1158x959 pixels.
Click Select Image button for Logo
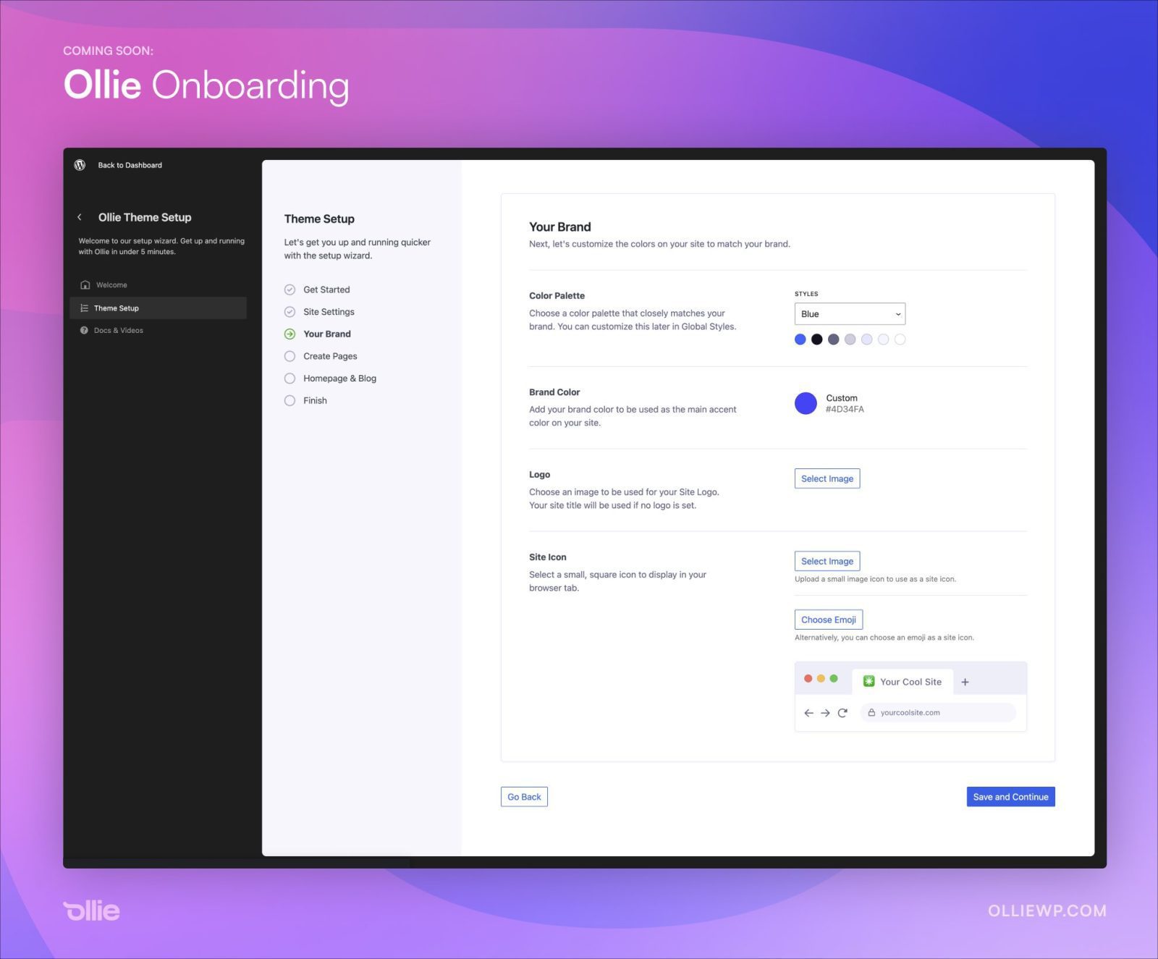827,478
